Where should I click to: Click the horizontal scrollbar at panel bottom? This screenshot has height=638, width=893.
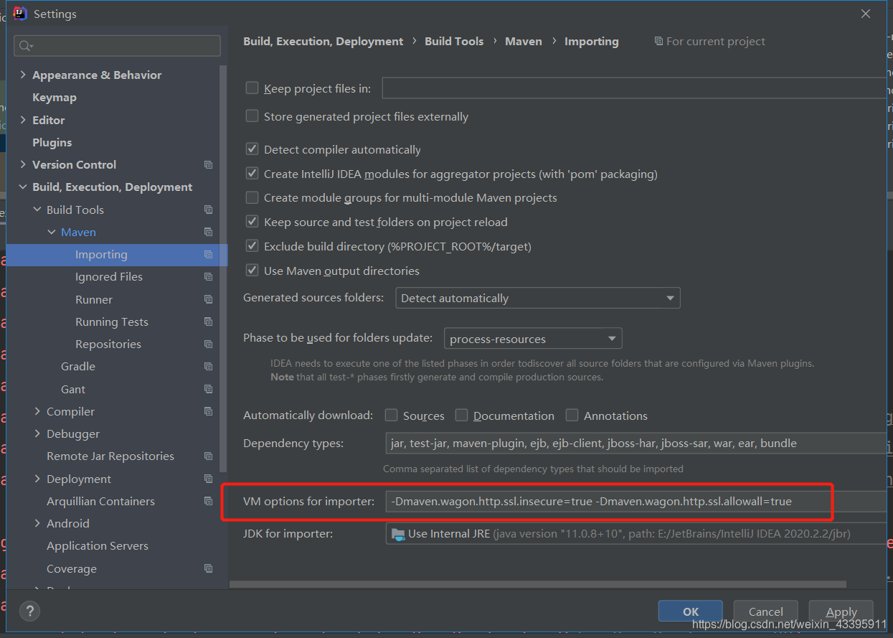pos(538,585)
